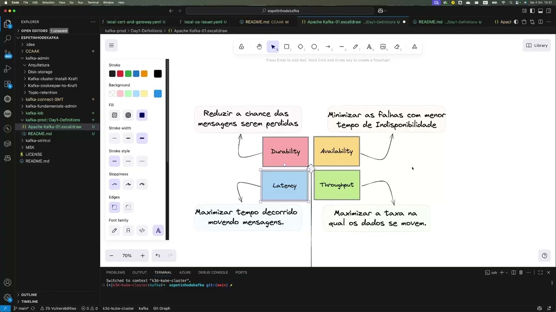Toggle the canvas lock tool

pos(241,47)
